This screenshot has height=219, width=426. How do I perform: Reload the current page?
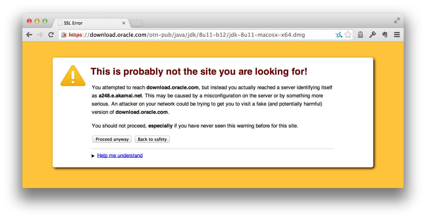click(51, 34)
